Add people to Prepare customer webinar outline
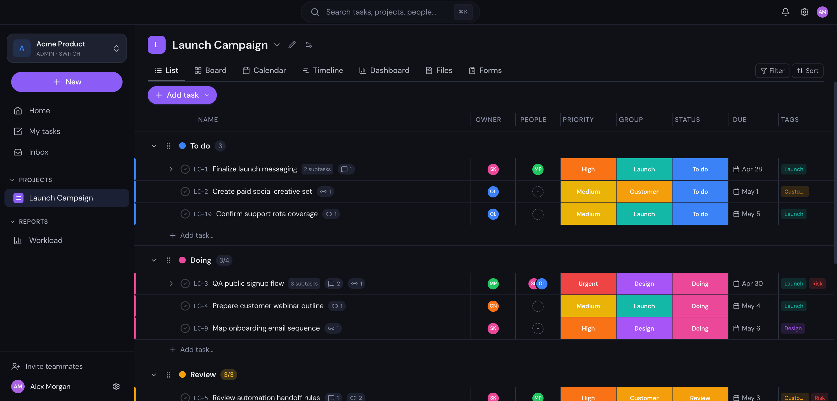The image size is (837, 401). coord(538,306)
